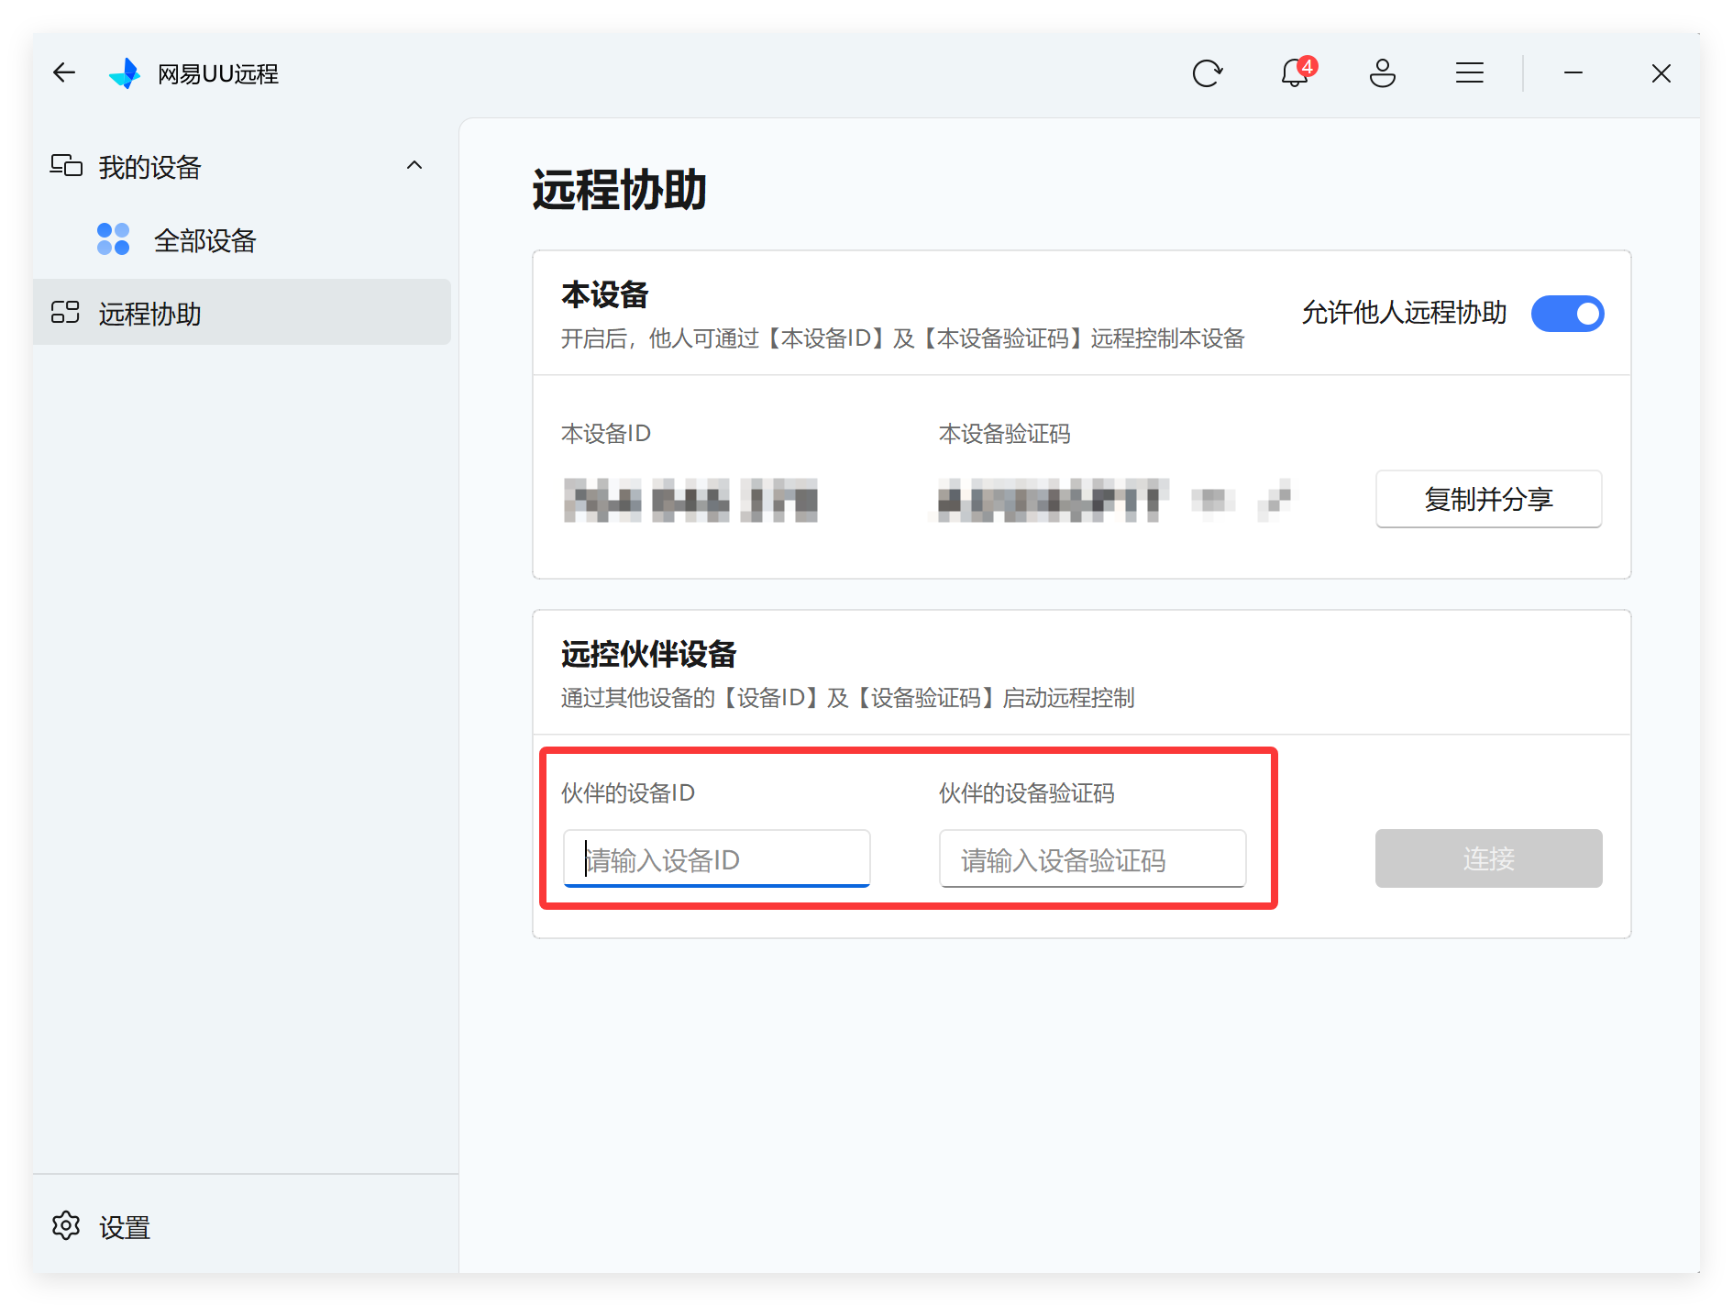Minimize the 网易UU远程 window
1733x1306 pixels.
tap(1573, 72)
